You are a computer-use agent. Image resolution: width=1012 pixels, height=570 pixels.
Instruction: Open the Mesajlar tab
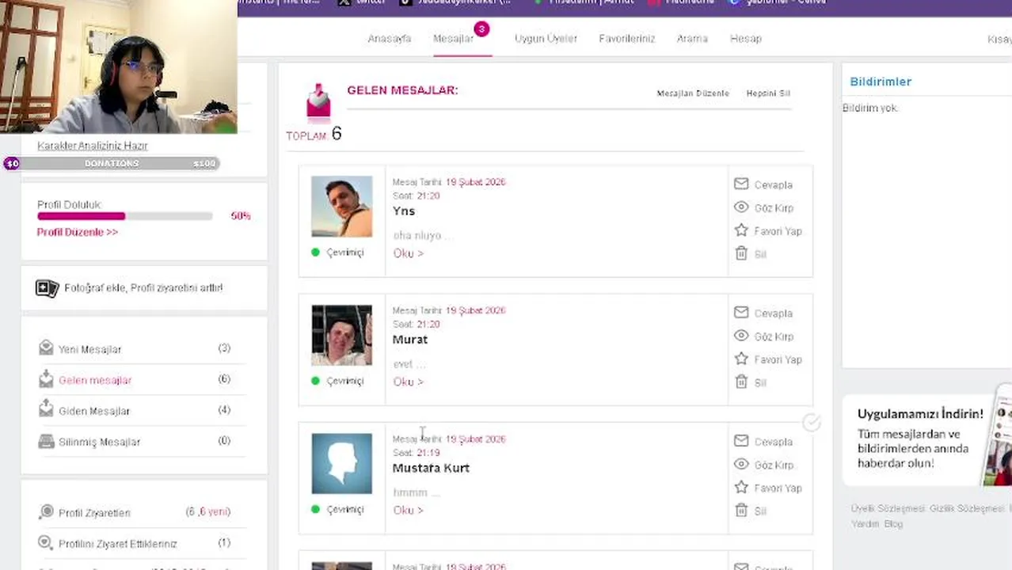point(453,38)
